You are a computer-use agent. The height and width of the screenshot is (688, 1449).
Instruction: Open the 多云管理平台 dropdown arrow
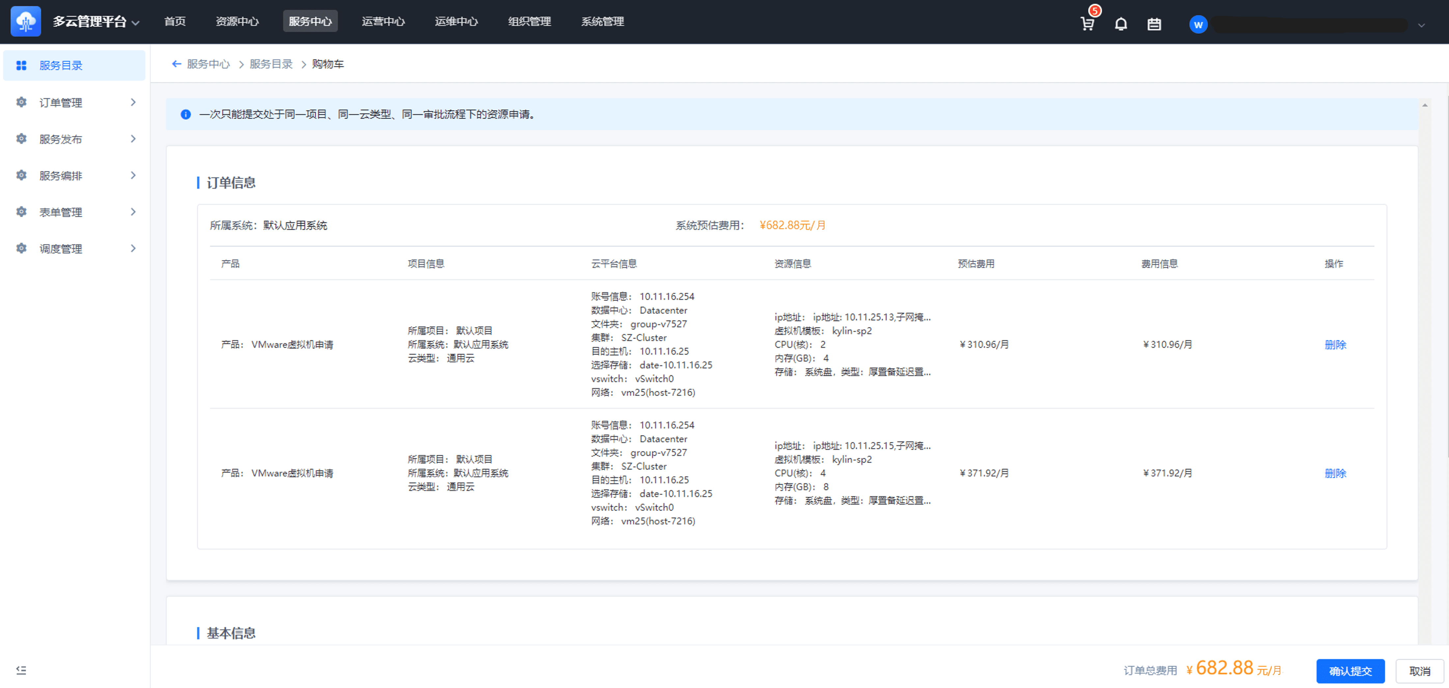[136, 22]
